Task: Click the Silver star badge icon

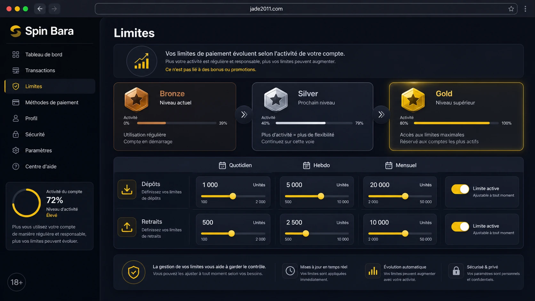Action: (276, 99)
